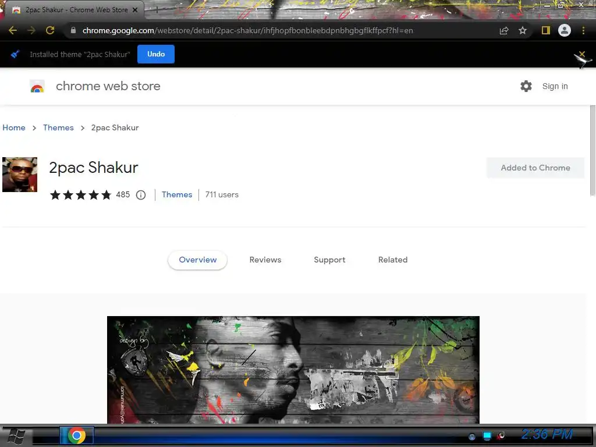Switch to the Reviews tab
The image size is (596, 447).
pos(265,260)
